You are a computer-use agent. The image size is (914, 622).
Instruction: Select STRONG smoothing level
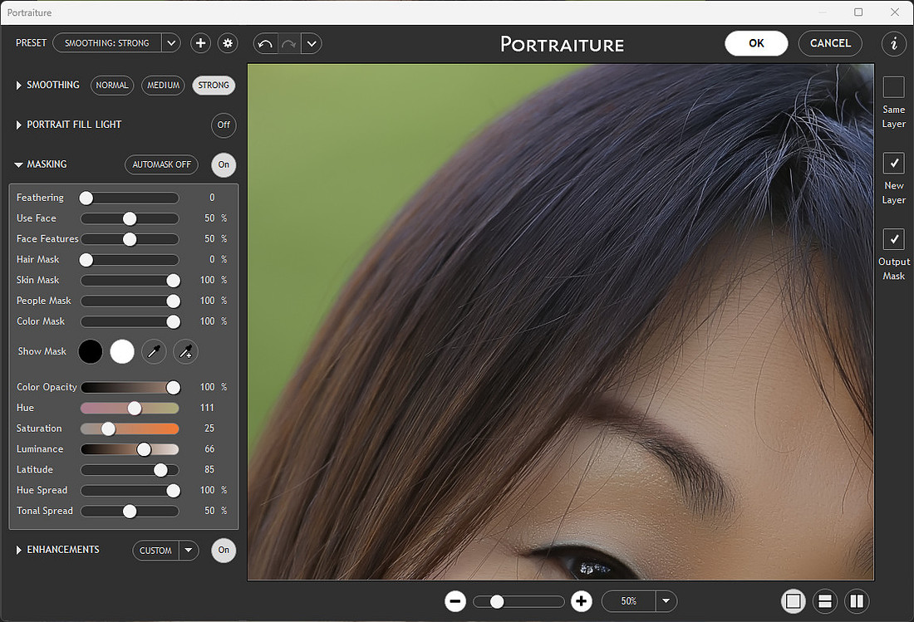click(214, 86)
